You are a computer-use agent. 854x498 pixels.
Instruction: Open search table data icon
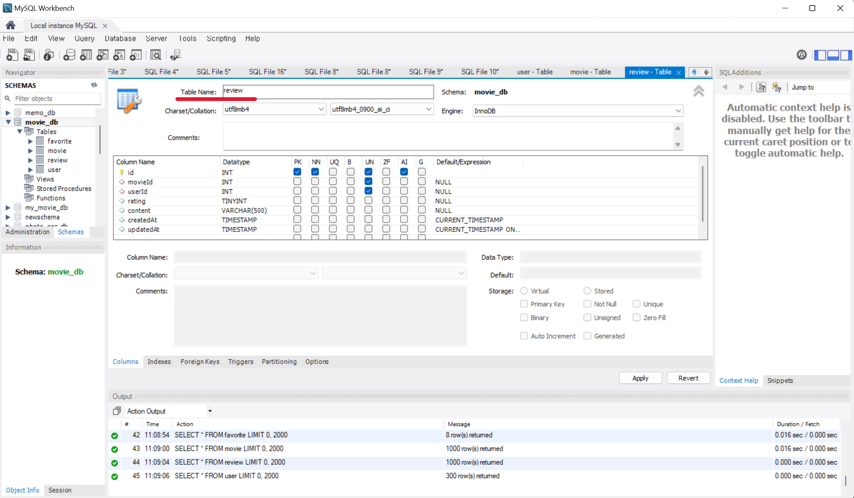coord(156,54)
